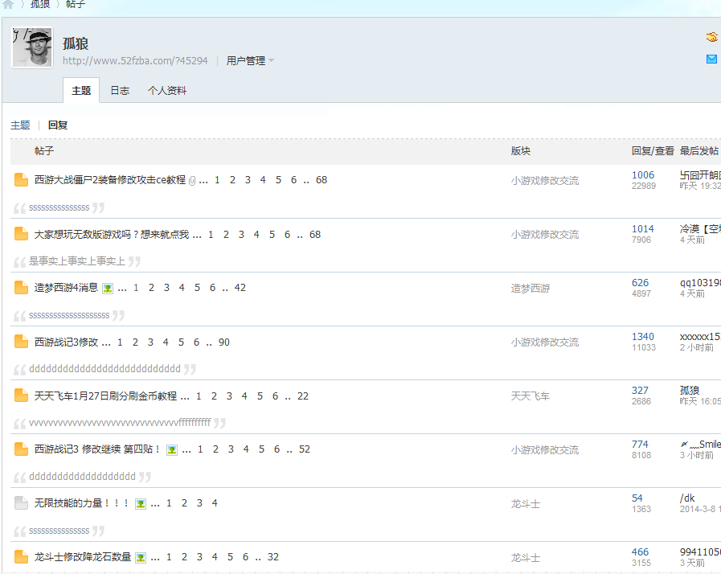Viewport: 721px width, 574px height.
Task: Click the image icon after 西游战记3 修改继续 第四贴
Action: click(171, 449)
